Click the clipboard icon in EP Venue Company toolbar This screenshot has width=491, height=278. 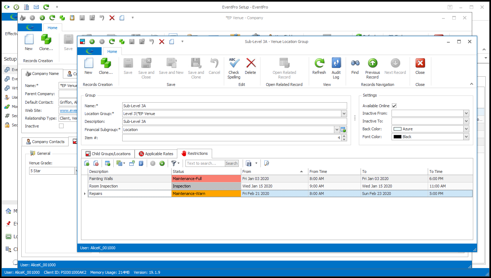pos(72,18)
